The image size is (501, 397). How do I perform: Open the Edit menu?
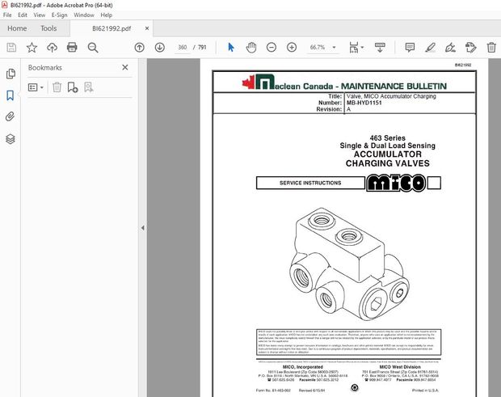pos(23,15)
